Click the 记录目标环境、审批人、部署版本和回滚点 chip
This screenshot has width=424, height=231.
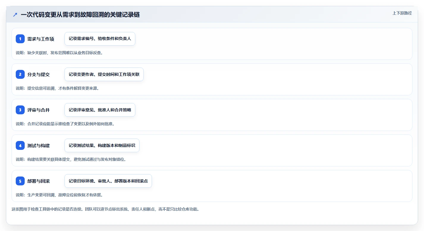click(108, 181)
